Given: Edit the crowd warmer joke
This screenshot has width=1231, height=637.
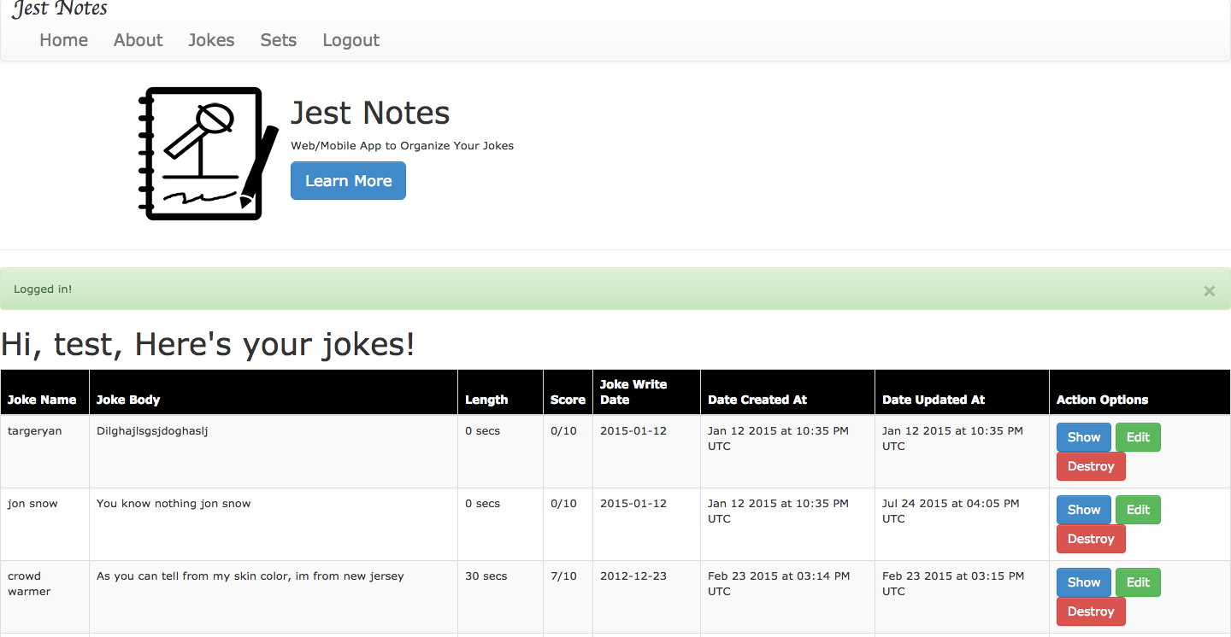Looking at the screenshot, I should 1138,582.
